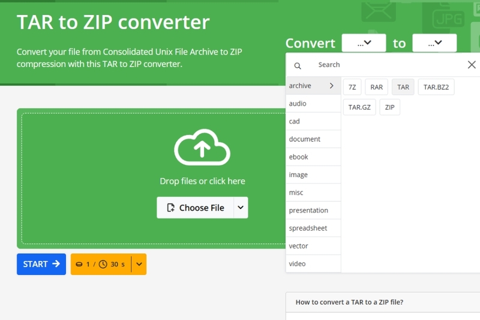Choose the 7Z format
The height and width of the screenshot is (320, 480).
click(352, 87)
